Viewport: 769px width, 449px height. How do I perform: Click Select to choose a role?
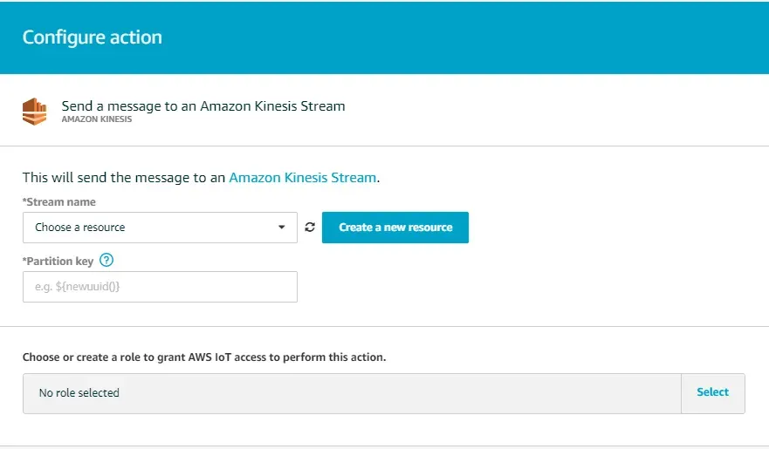pyautogui.click(x=712, y=392)
